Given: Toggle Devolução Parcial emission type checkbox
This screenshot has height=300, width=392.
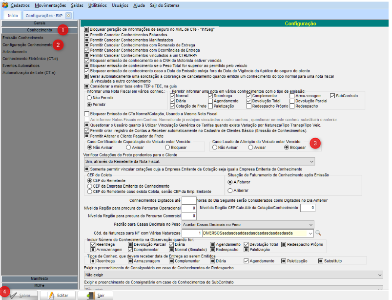Looking at the screenshot, I should 292,101.
